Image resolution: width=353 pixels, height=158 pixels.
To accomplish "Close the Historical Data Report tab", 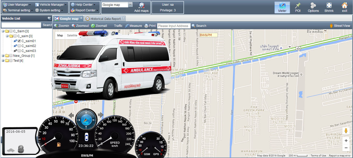I will [124, 18].
